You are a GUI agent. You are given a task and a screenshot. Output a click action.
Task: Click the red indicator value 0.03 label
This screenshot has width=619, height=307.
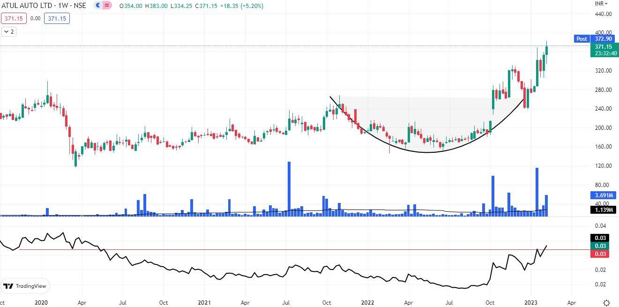point(601,254)
